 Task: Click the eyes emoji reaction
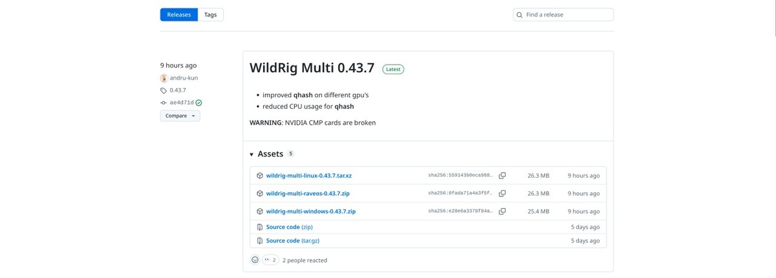pyautogui.click(x=270, y=260)
